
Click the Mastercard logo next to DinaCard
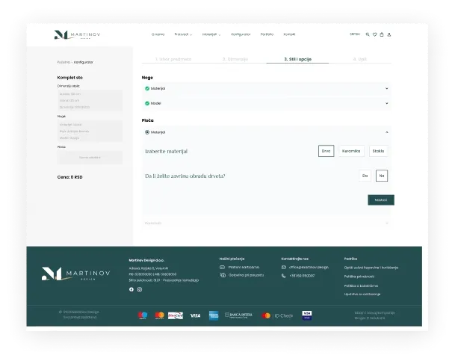[x=160, y=315]
